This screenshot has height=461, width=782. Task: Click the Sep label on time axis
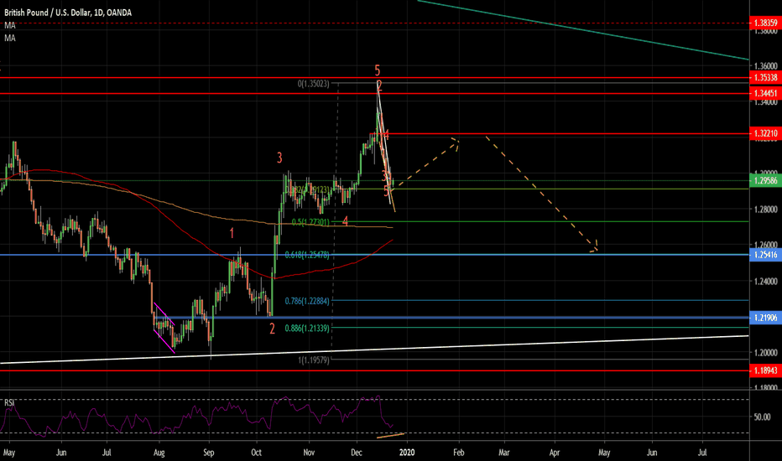click(x=208, y=453)
